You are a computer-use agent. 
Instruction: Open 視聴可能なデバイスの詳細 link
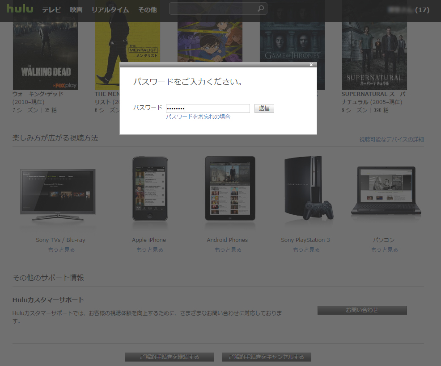[391, 140]
